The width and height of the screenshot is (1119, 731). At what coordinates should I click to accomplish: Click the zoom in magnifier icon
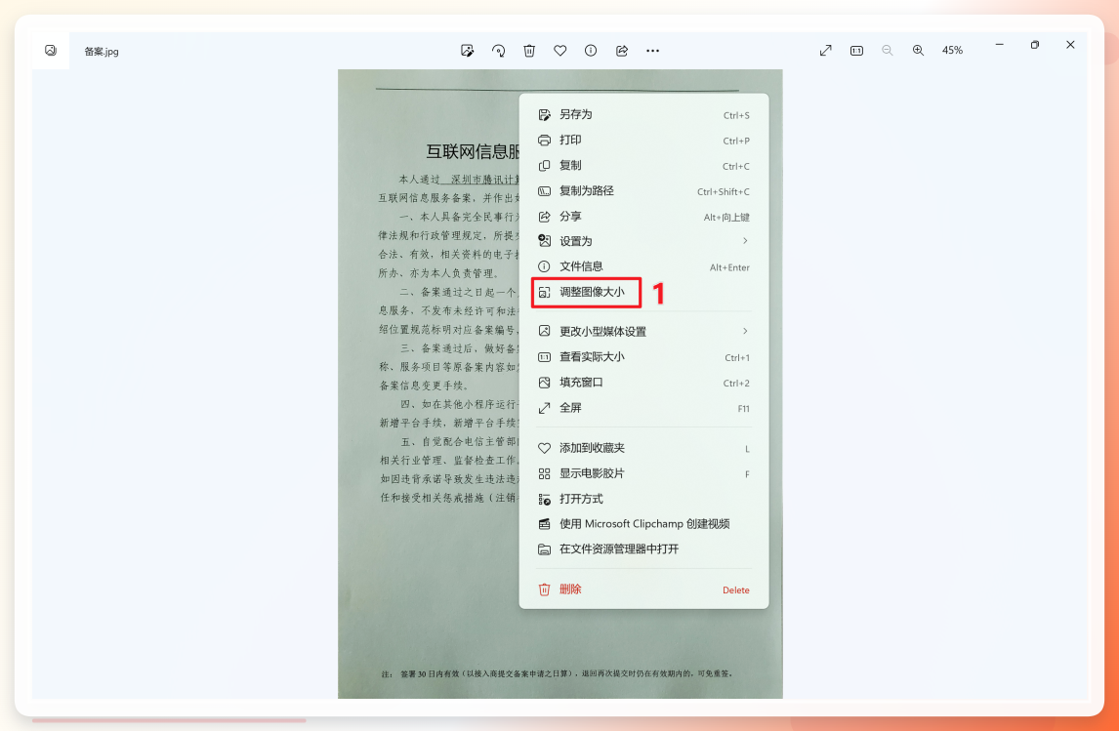click(919, 51)
